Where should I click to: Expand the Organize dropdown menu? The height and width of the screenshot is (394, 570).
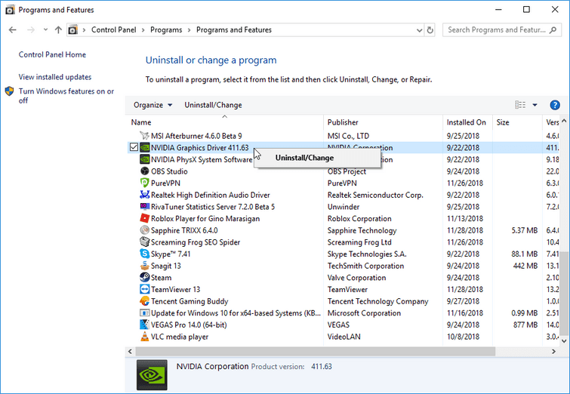(153, 105)
